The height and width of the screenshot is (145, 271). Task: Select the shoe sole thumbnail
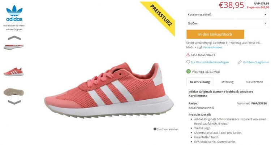14,92
